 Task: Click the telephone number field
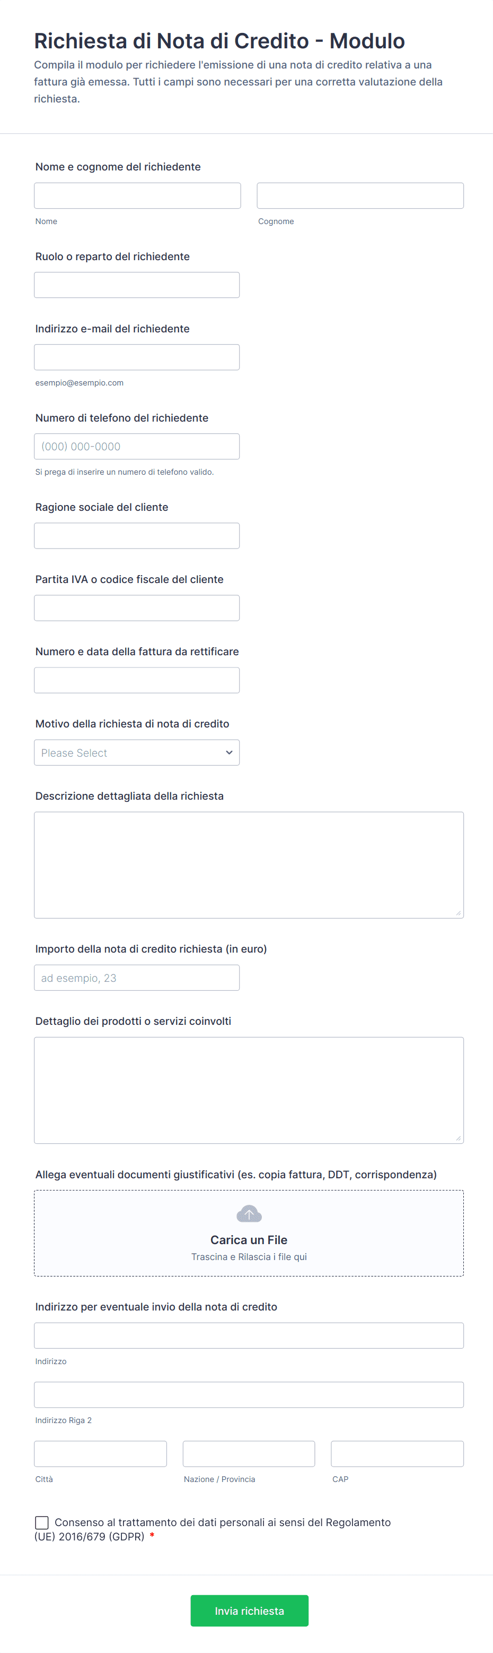(x=137, y=447)
